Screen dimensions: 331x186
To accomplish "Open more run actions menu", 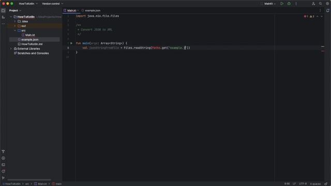I will pyautogui.click(x=296, y=4).
